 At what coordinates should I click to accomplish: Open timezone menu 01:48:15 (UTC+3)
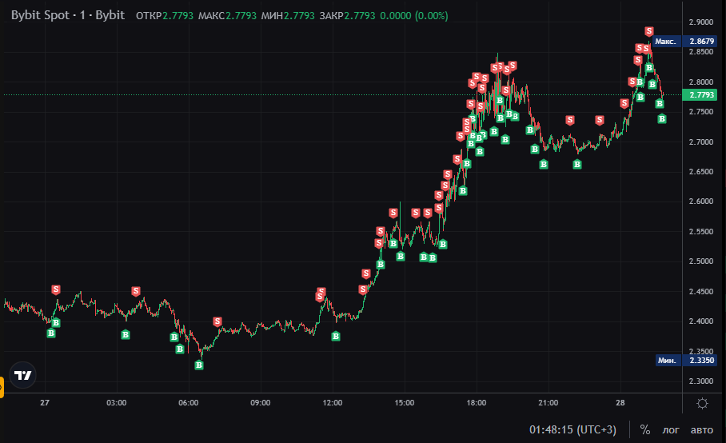(572, 429)
